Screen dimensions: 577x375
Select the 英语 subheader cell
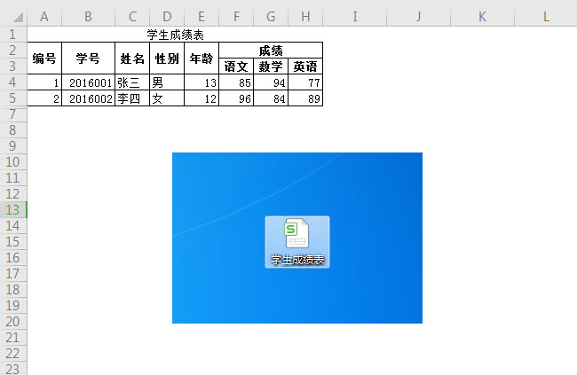(305, 66)
